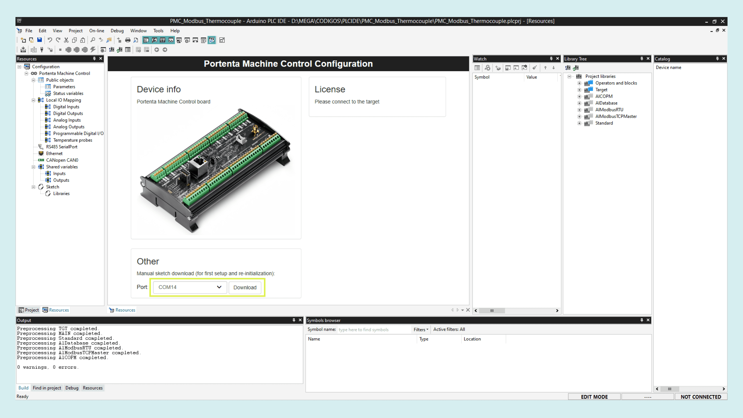Screen dimensions: 743x418
Task: Click the Download button
Action: (x=245, y=287)
